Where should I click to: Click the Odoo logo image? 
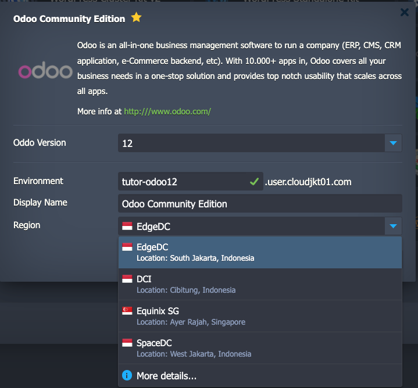[45, 70]
